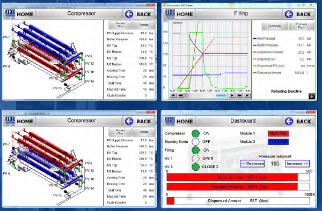Rewind the Filling trend chart
Screen dimensions: 322x211
tap(180, 95)
